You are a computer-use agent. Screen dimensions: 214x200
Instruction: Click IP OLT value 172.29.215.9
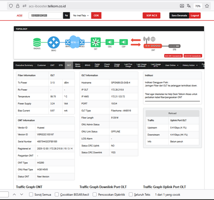coord(117,90)
